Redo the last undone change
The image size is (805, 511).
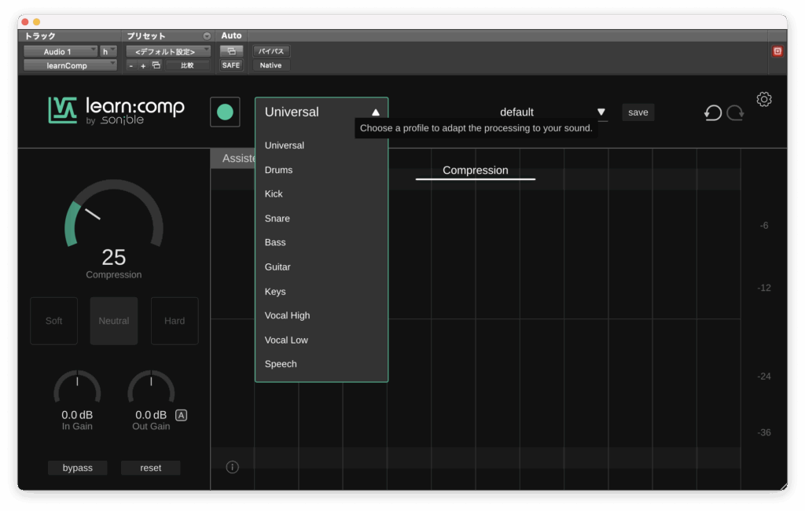pos(735,112)
